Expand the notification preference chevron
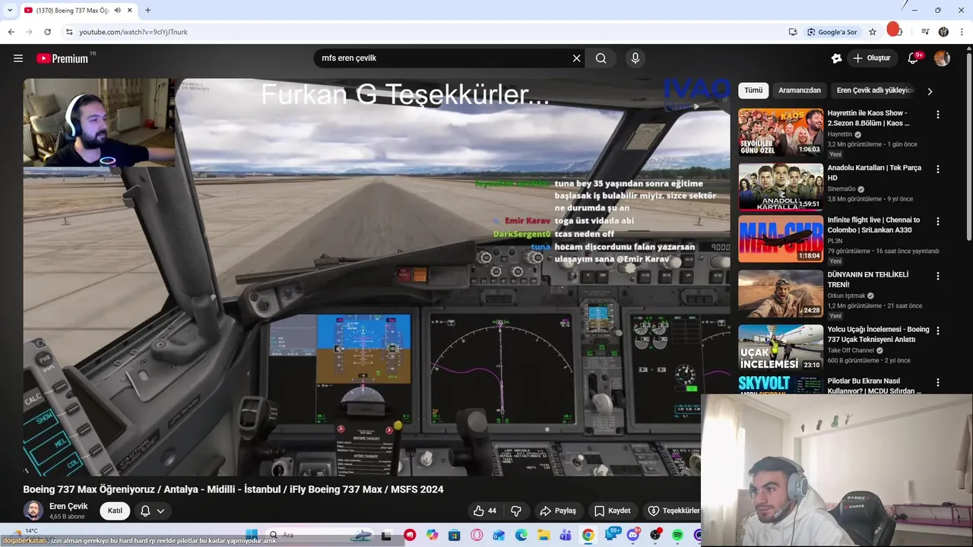The height and width of the screenshot is (547, 973). 160,511
